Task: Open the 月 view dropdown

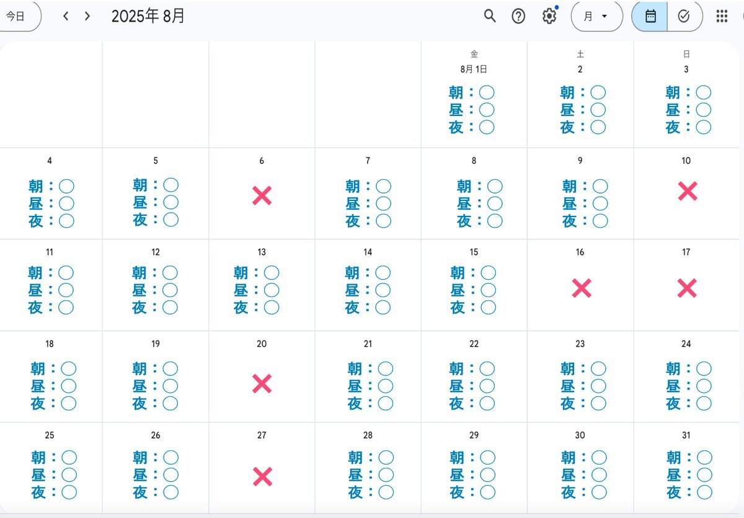Action: (x=596, y=16)
